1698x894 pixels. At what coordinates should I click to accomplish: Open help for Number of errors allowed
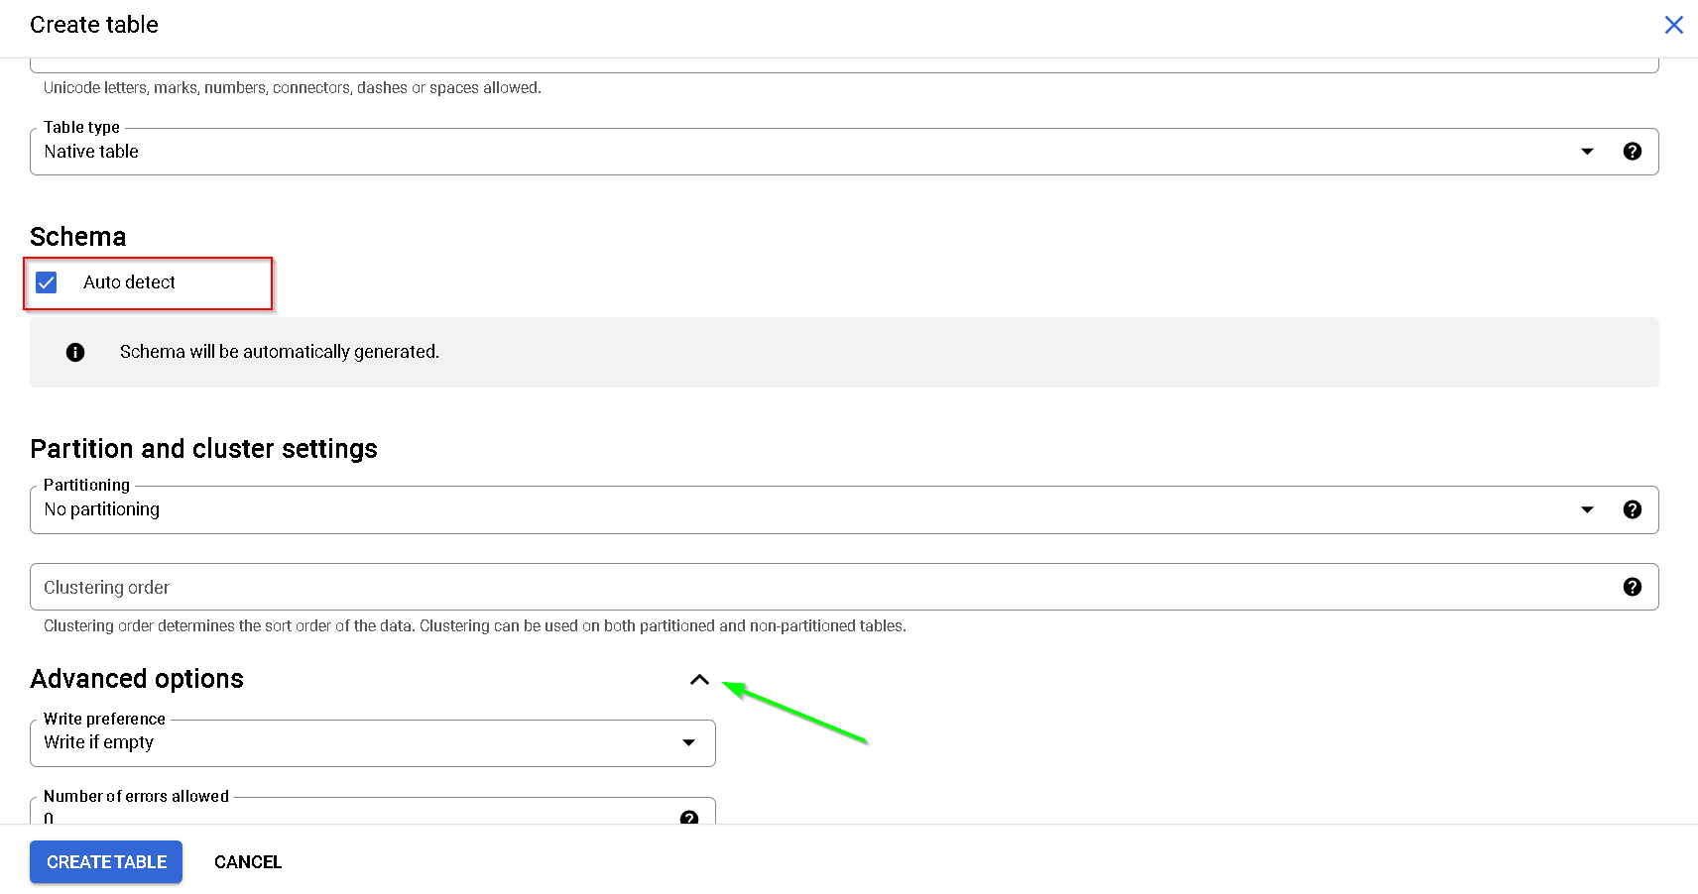coord(689,818)
